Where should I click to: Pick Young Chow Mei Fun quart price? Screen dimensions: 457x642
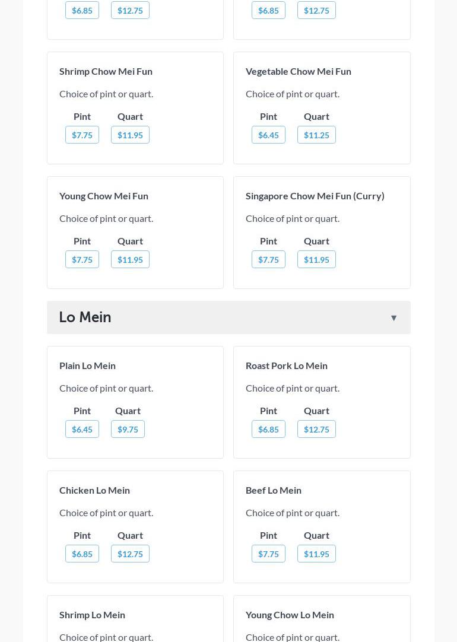coord(130,260)
